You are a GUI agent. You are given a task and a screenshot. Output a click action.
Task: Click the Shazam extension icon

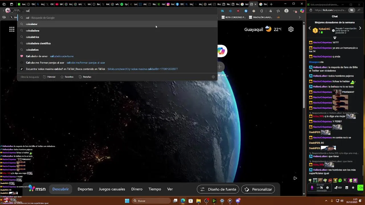[246, 11]
